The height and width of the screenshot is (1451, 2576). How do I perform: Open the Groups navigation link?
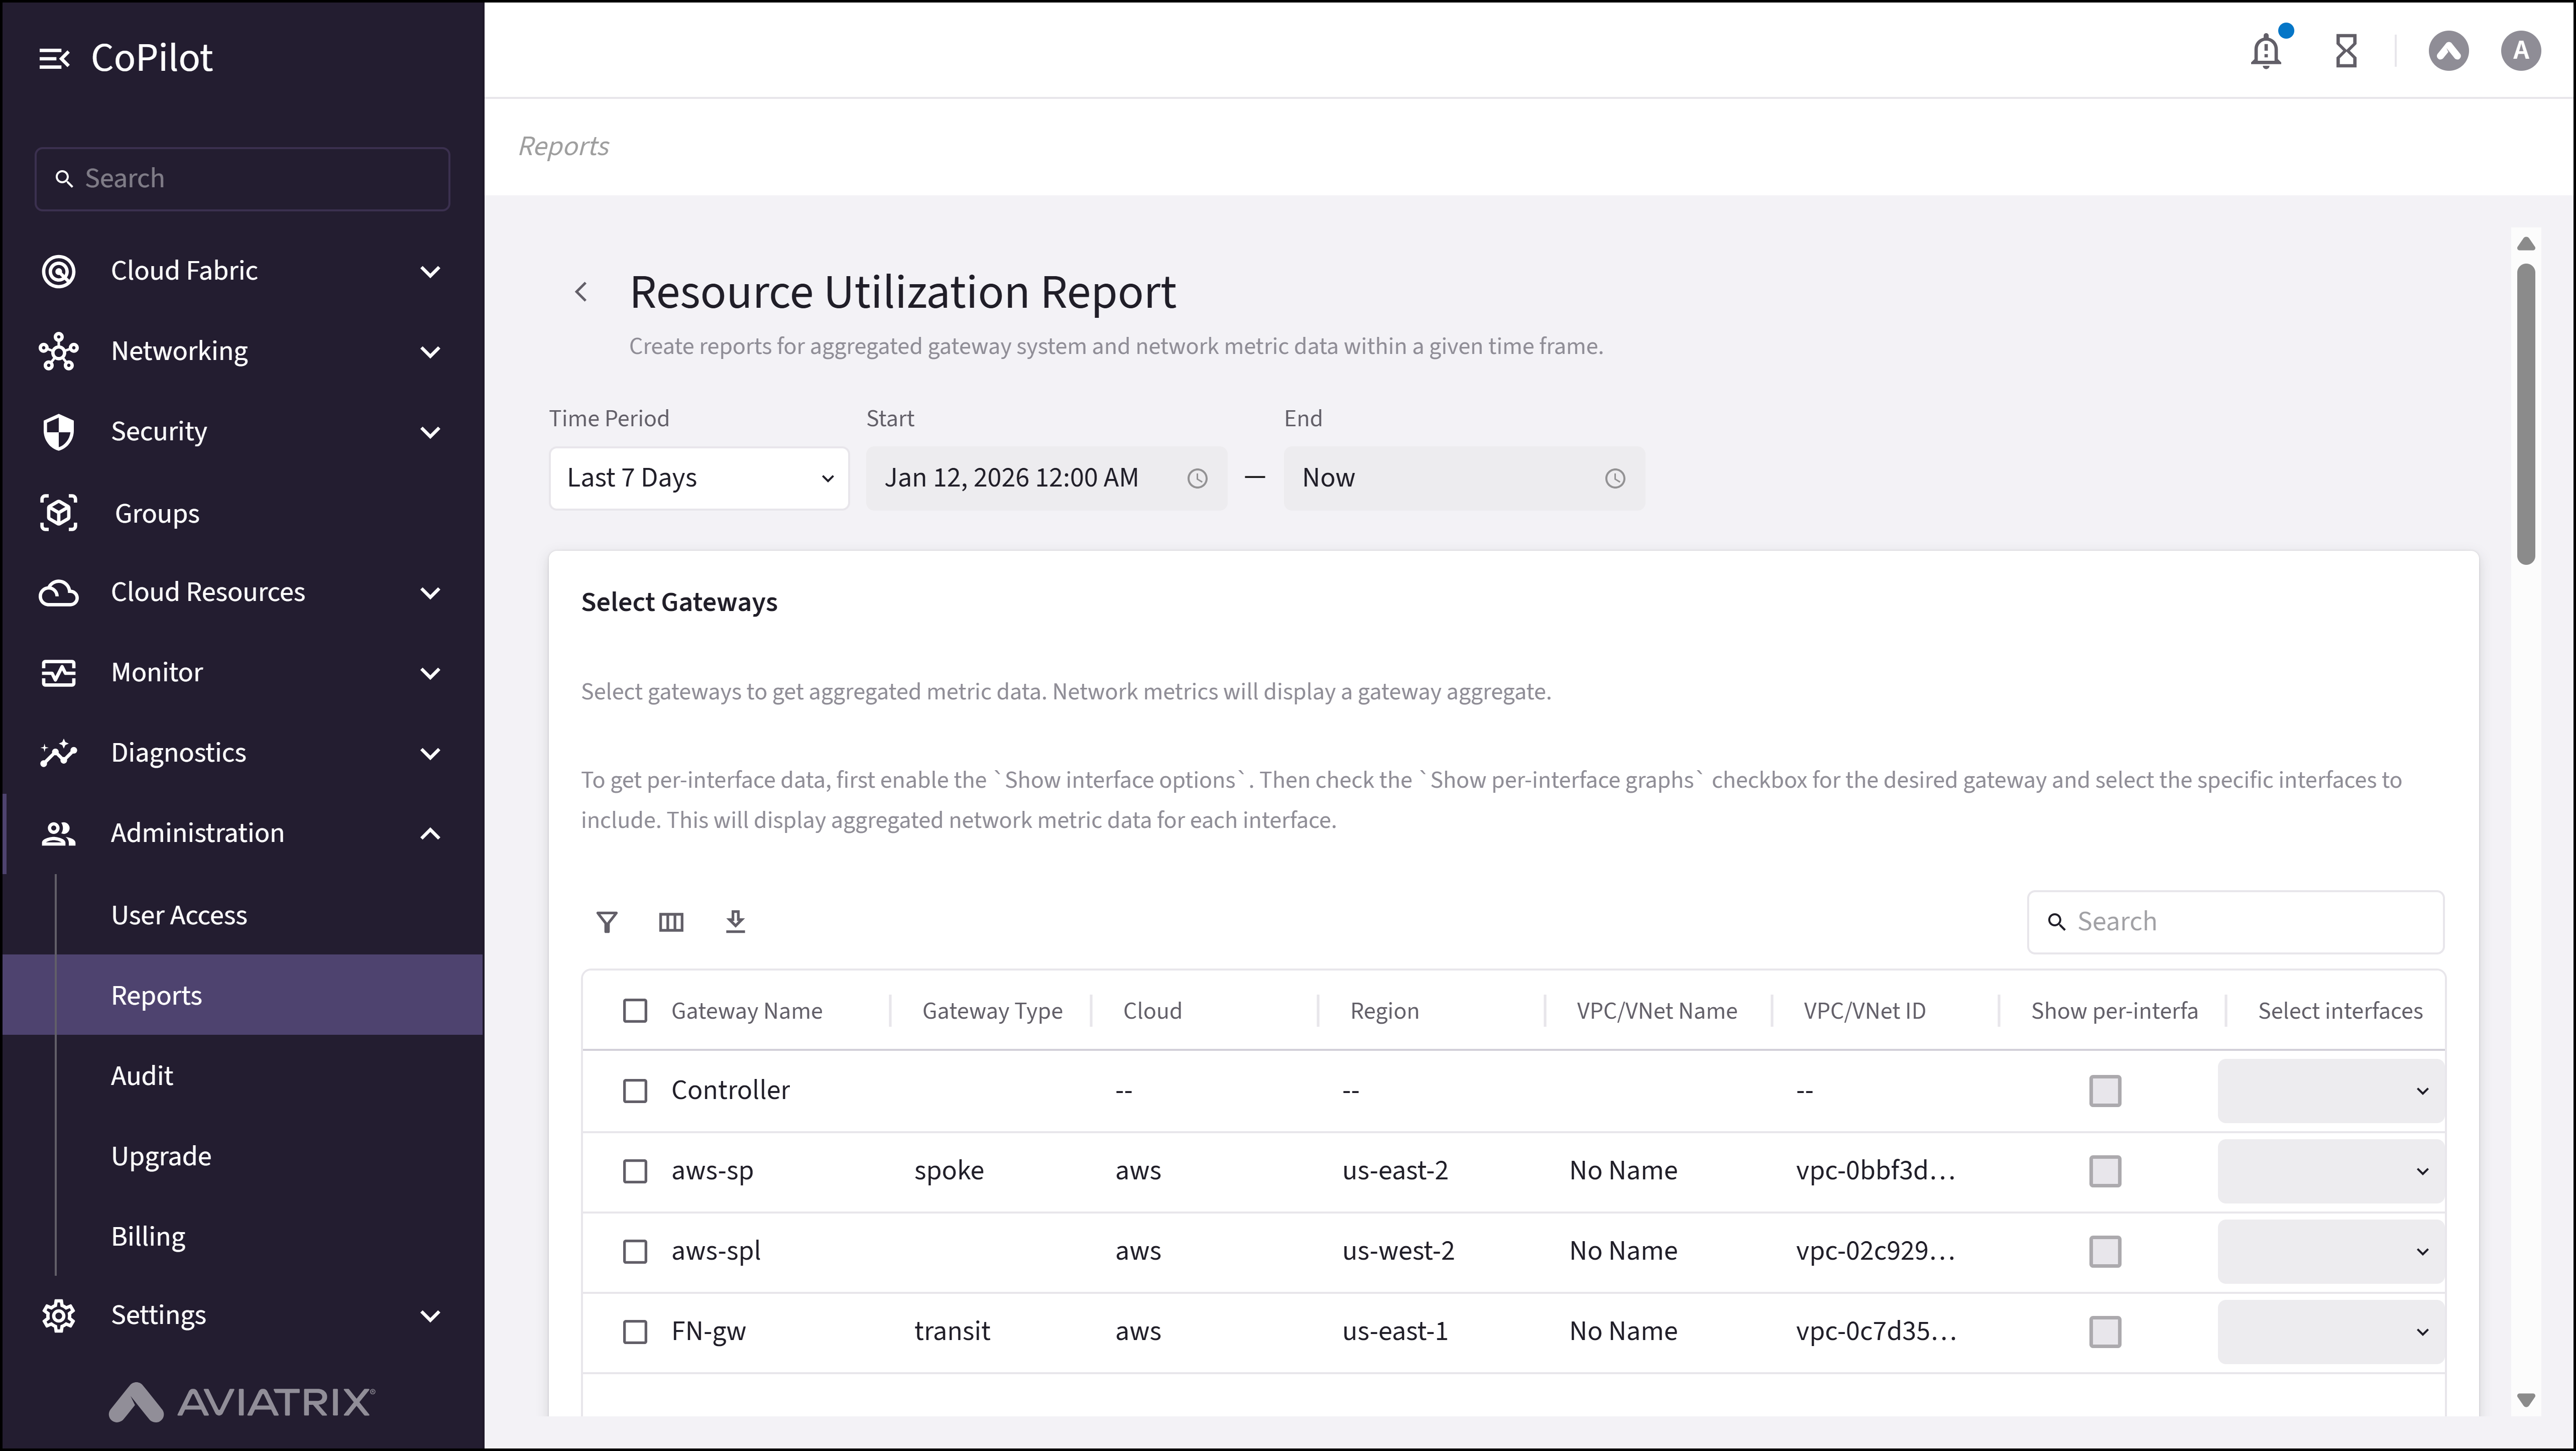tap(157, 513)
